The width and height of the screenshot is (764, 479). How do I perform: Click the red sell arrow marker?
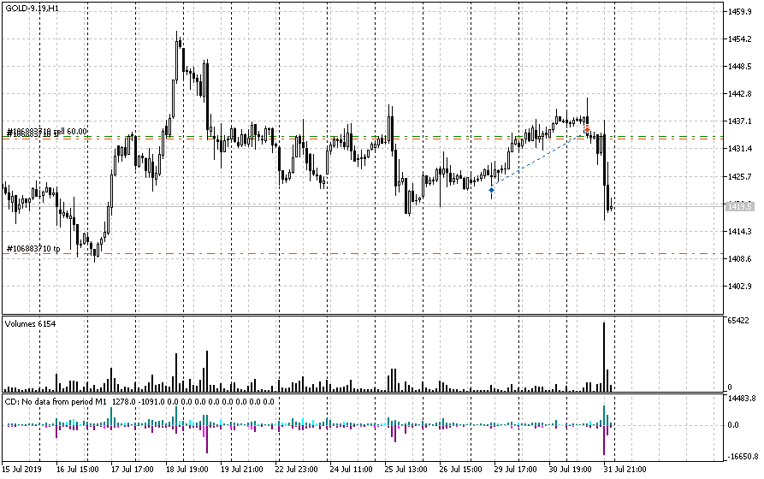587,130
